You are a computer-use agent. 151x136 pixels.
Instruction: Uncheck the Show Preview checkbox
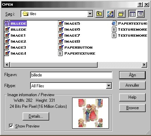tap(11, 126)
